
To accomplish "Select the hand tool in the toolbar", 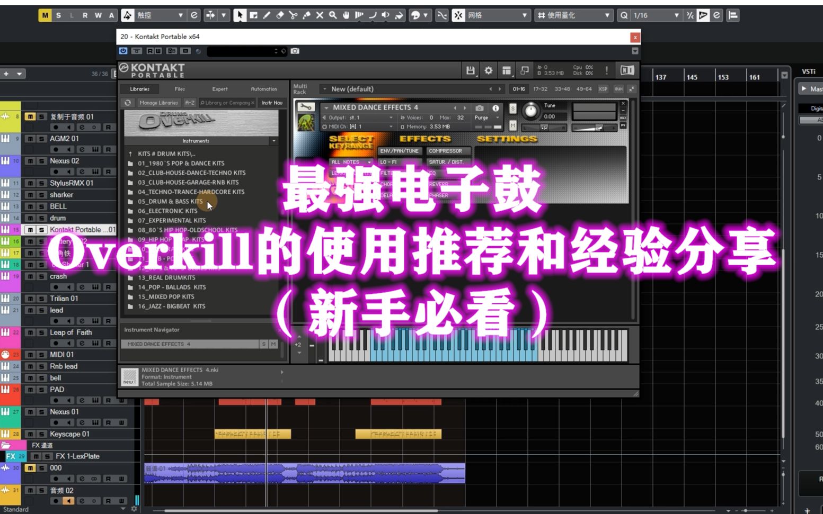I will pos(346,15).
